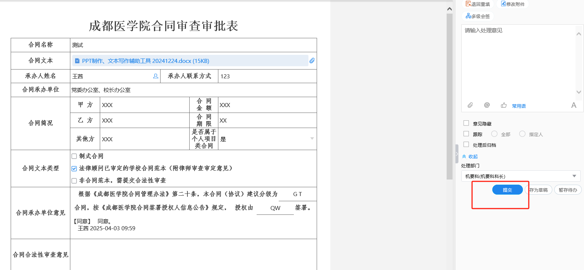Attach a file using the opinion box paperclip

(470, 105)
